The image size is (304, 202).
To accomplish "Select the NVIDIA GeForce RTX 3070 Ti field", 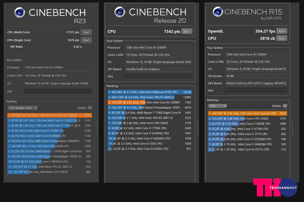I will [256, 83].
